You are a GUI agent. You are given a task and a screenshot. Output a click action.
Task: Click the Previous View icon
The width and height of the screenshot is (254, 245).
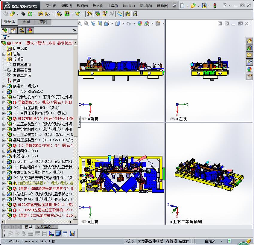click(x=93, y=23)
